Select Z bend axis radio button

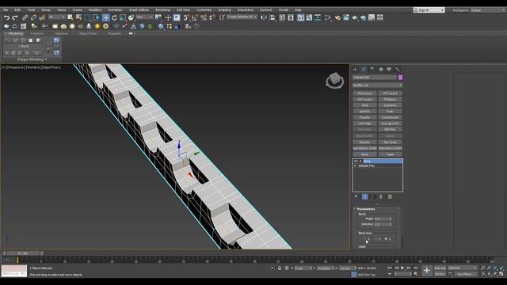[x=386, y=239]
